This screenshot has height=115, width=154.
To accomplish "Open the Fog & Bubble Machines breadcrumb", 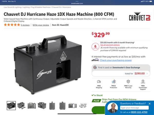I will (x=41, y=7).
